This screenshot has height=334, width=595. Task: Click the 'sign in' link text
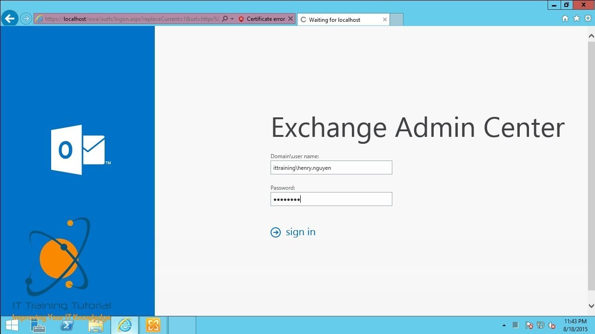coord(300,232)
